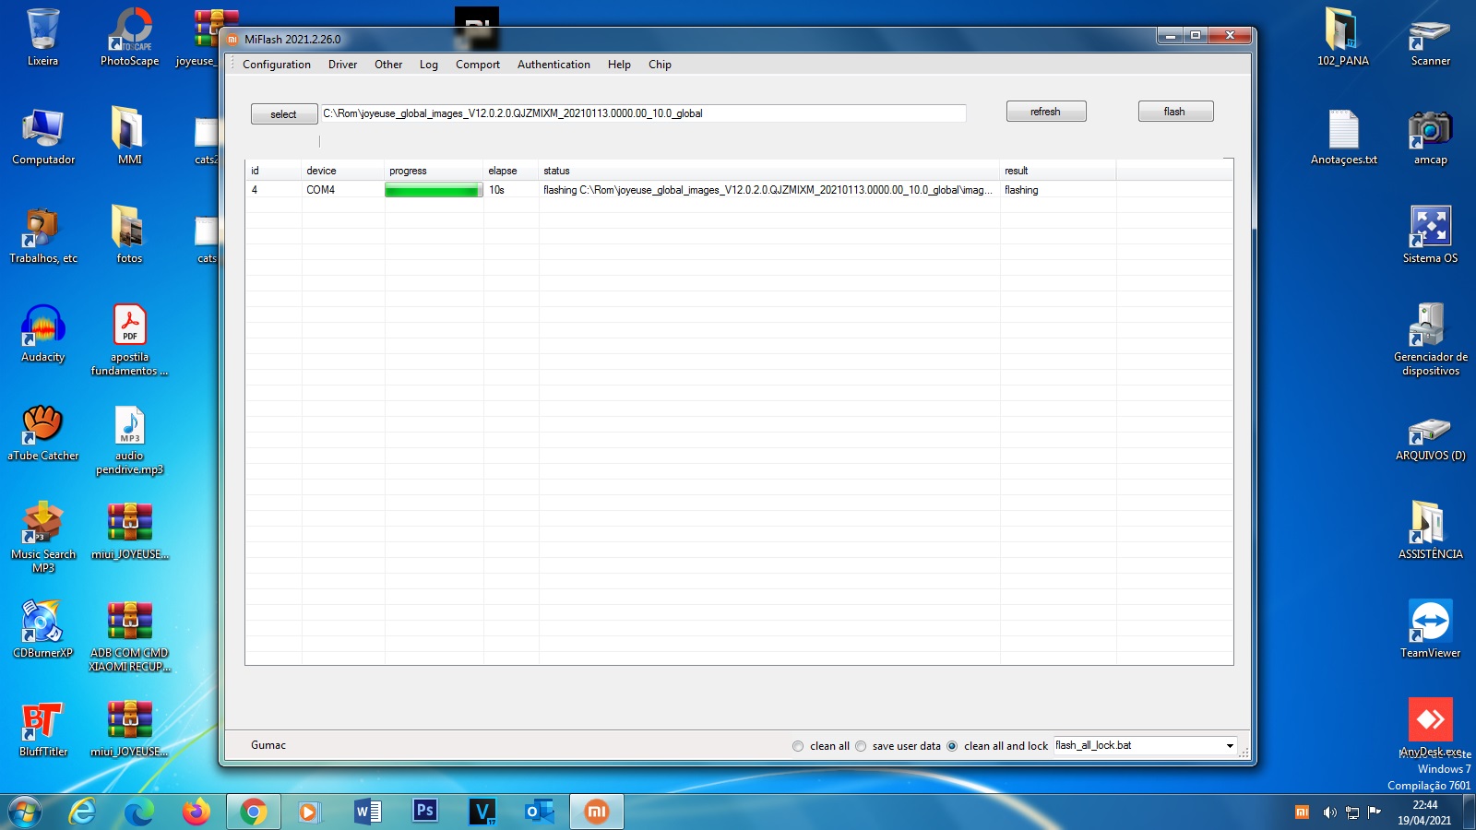Open Microsoft Edge from taskbar

[139, 812]
